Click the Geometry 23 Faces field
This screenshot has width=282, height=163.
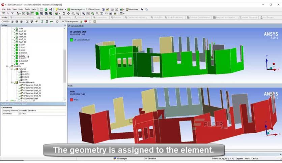[x=42, y=113]
